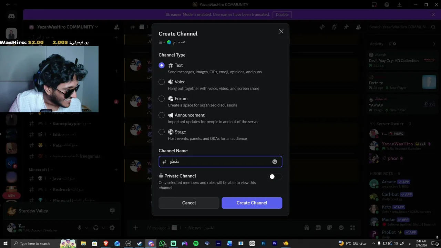Open the Fortnite activity card

click(402, 83)
